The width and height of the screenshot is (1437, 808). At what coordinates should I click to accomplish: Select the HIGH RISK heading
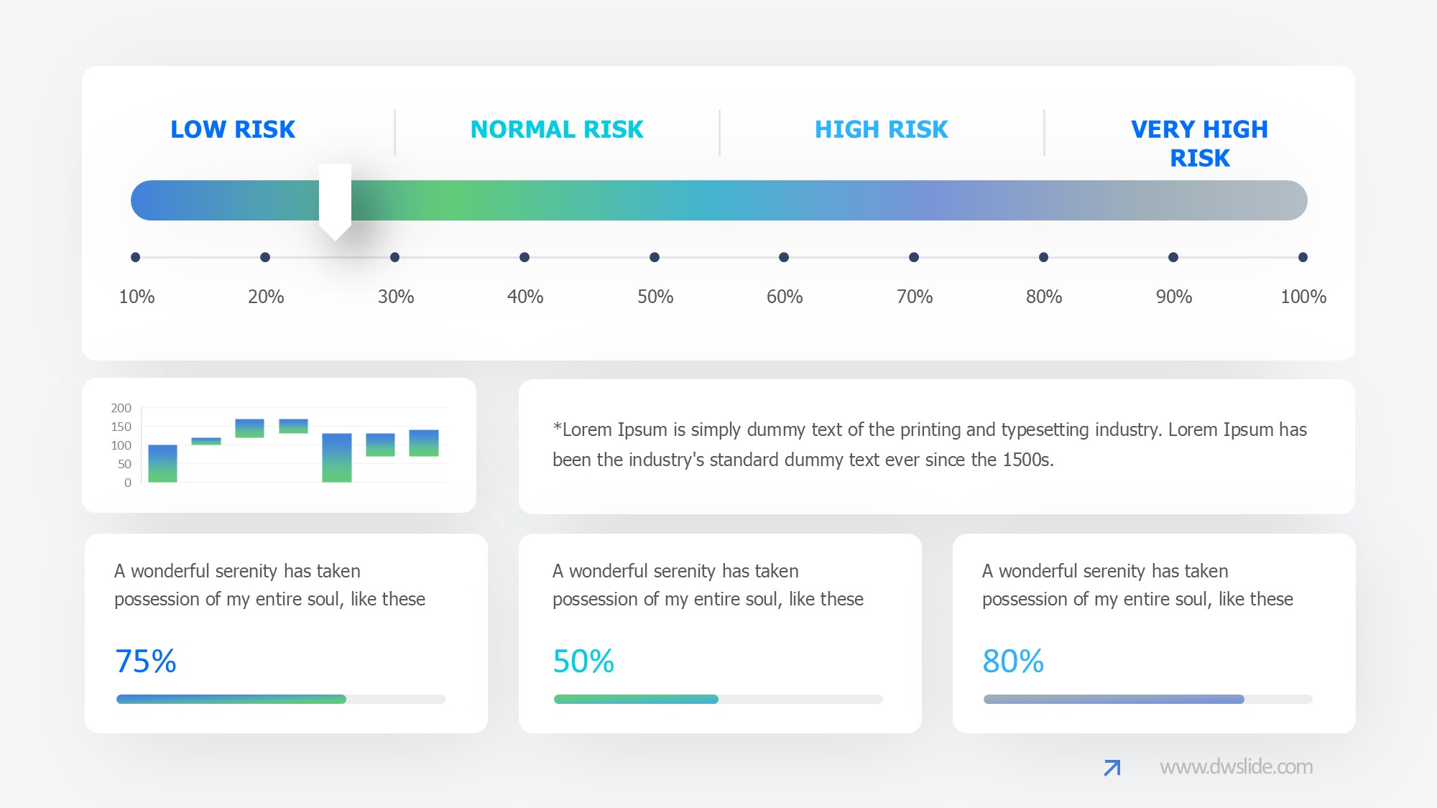[881, 129]
